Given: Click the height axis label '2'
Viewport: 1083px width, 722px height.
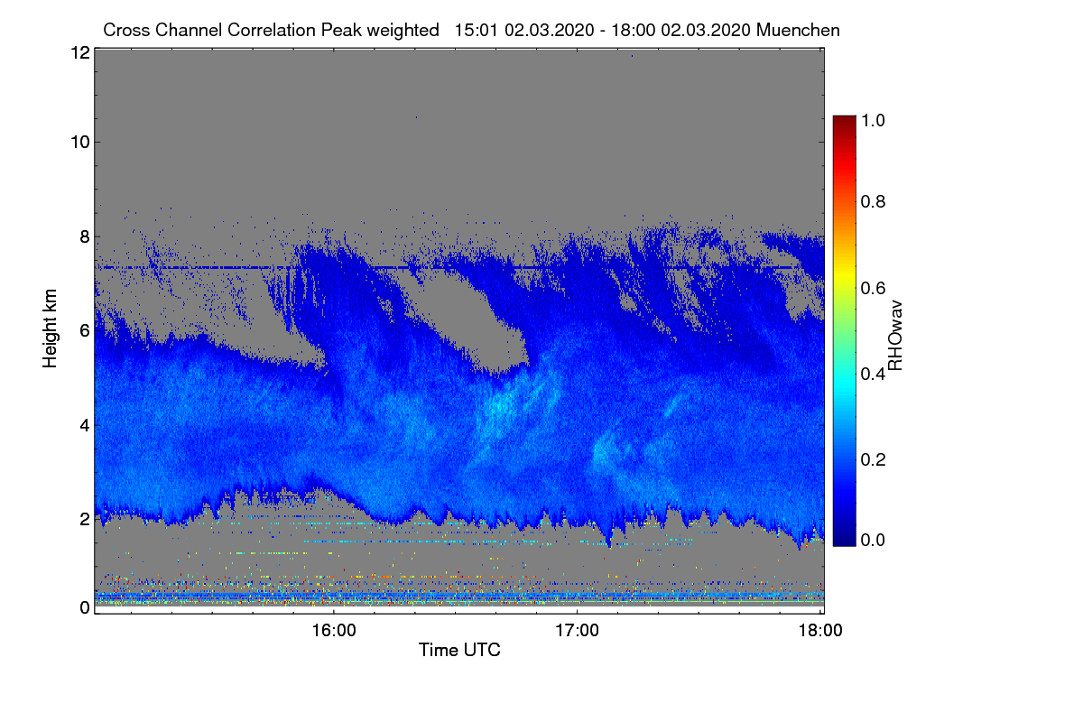Looking at the screenshot, I should click(84, 518).
